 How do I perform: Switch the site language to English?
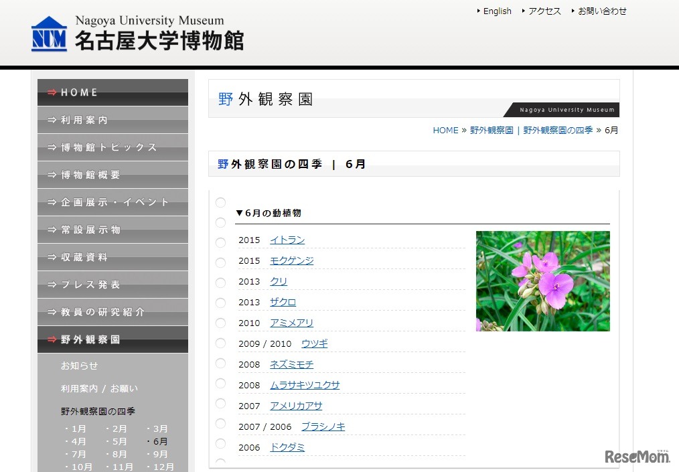coord(496,11)
